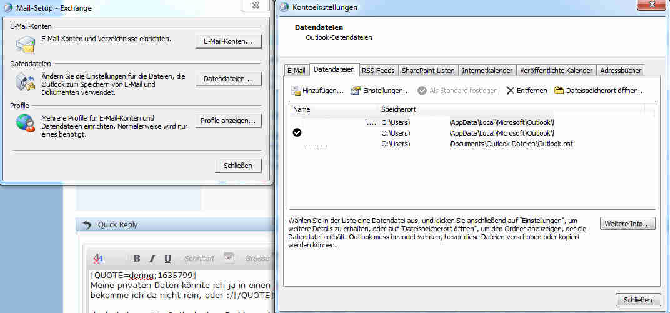
Task: Close Kontoeinstellungen with Schließen button
Action: point(638,299)
